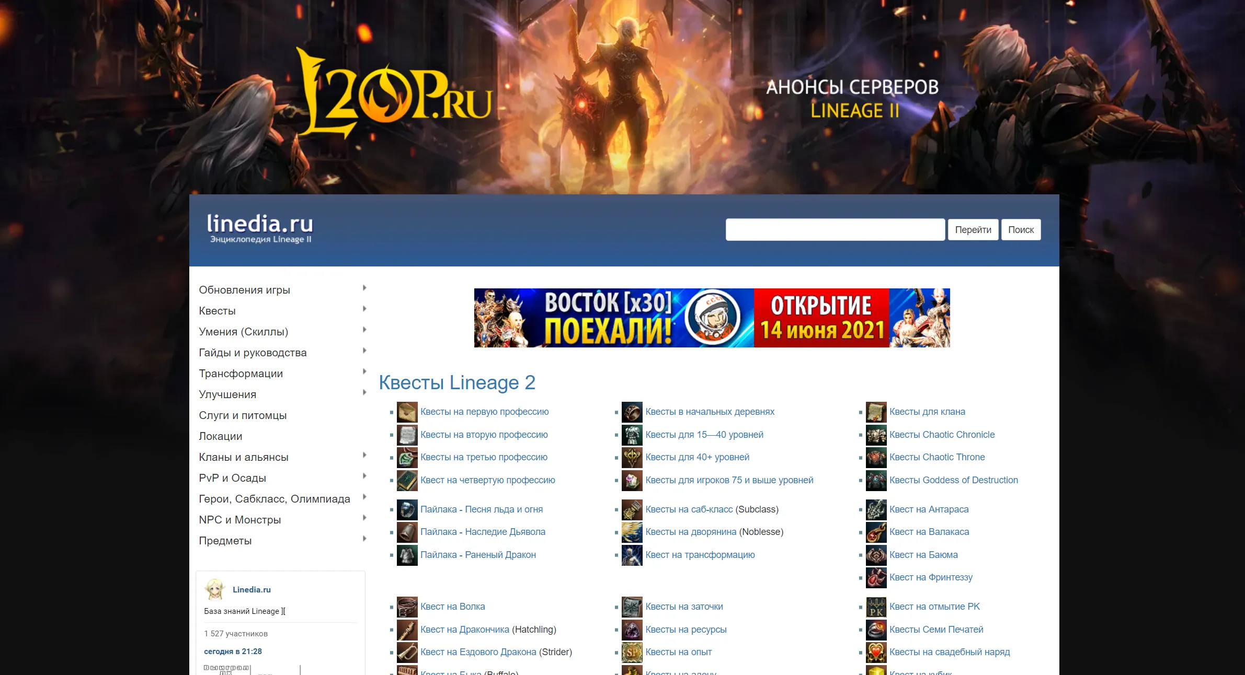The height and width of the screenshot is (675, 1245).
Task: Click the icon beside Квест на трансформацию
Action: tap(632, 555)
